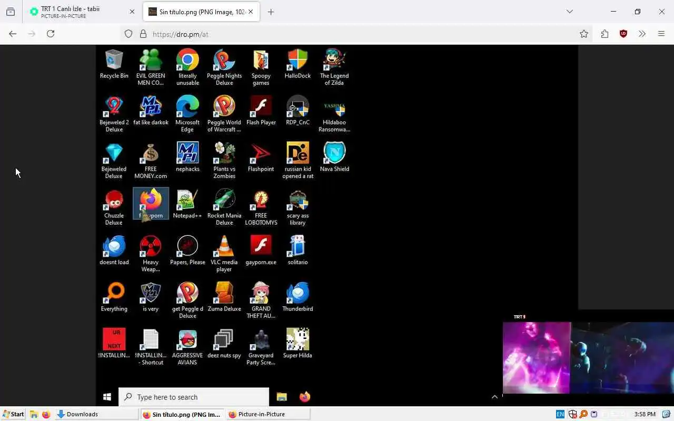Expand more tools overflow chevron
This screenshot has width=674, height=421.
(642, 34)
